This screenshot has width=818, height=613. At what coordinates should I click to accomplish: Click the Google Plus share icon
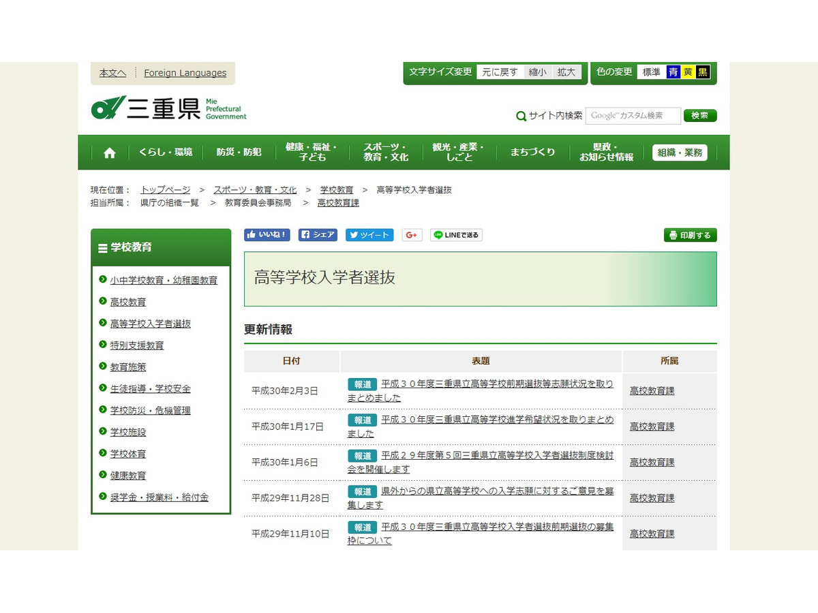412,235
